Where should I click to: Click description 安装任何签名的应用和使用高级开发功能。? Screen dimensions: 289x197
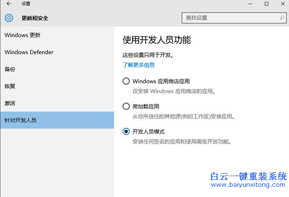tap(182, 142)
